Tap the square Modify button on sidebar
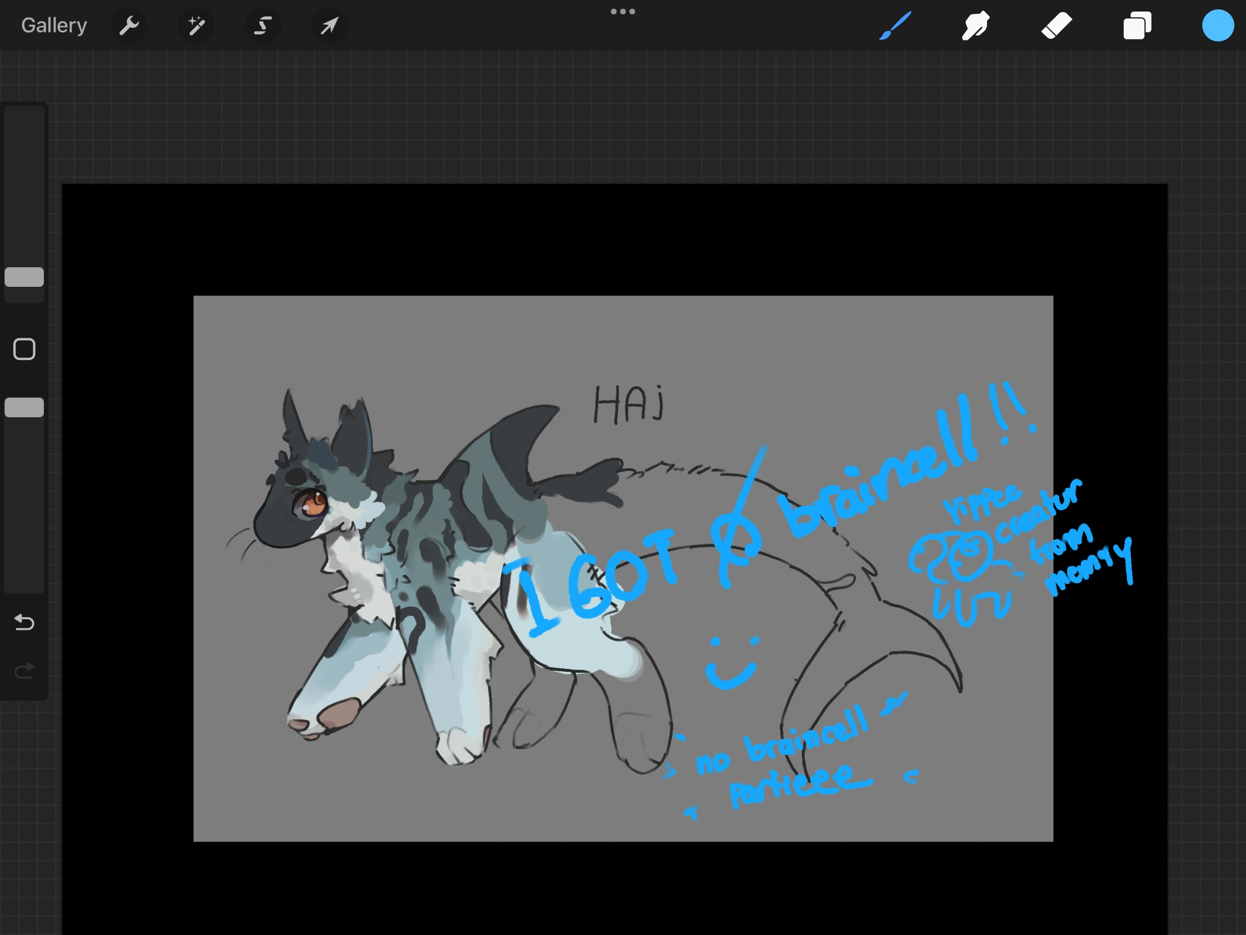This screenshot has width=1246, height=935. coord(24,349)
